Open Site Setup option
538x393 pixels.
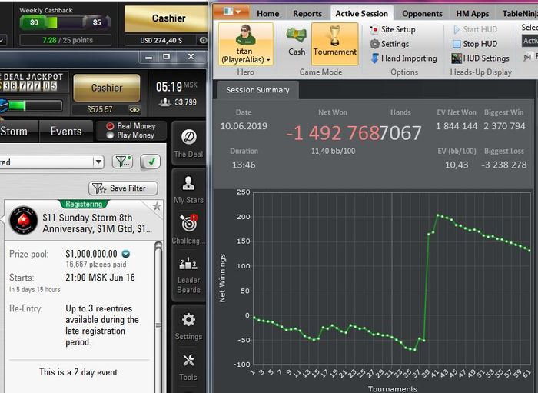point(393,29)
